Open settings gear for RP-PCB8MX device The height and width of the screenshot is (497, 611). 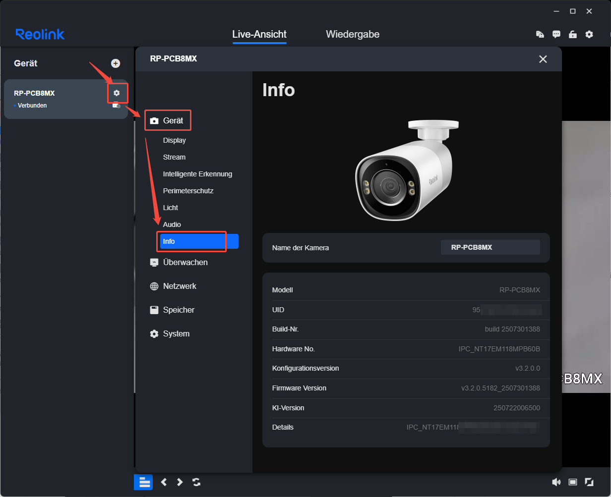point(117,93)
